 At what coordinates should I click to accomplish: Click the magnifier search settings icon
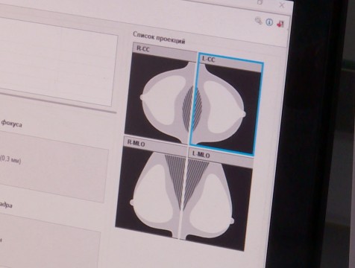tap(259, 21)
